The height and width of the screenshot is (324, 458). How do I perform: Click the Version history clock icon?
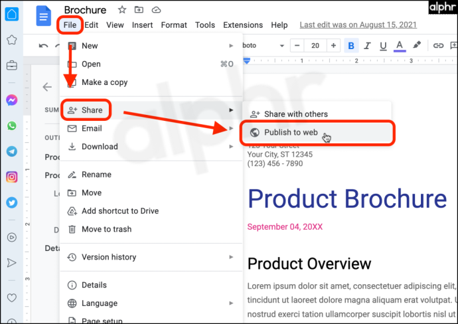(x=72, y=257)
